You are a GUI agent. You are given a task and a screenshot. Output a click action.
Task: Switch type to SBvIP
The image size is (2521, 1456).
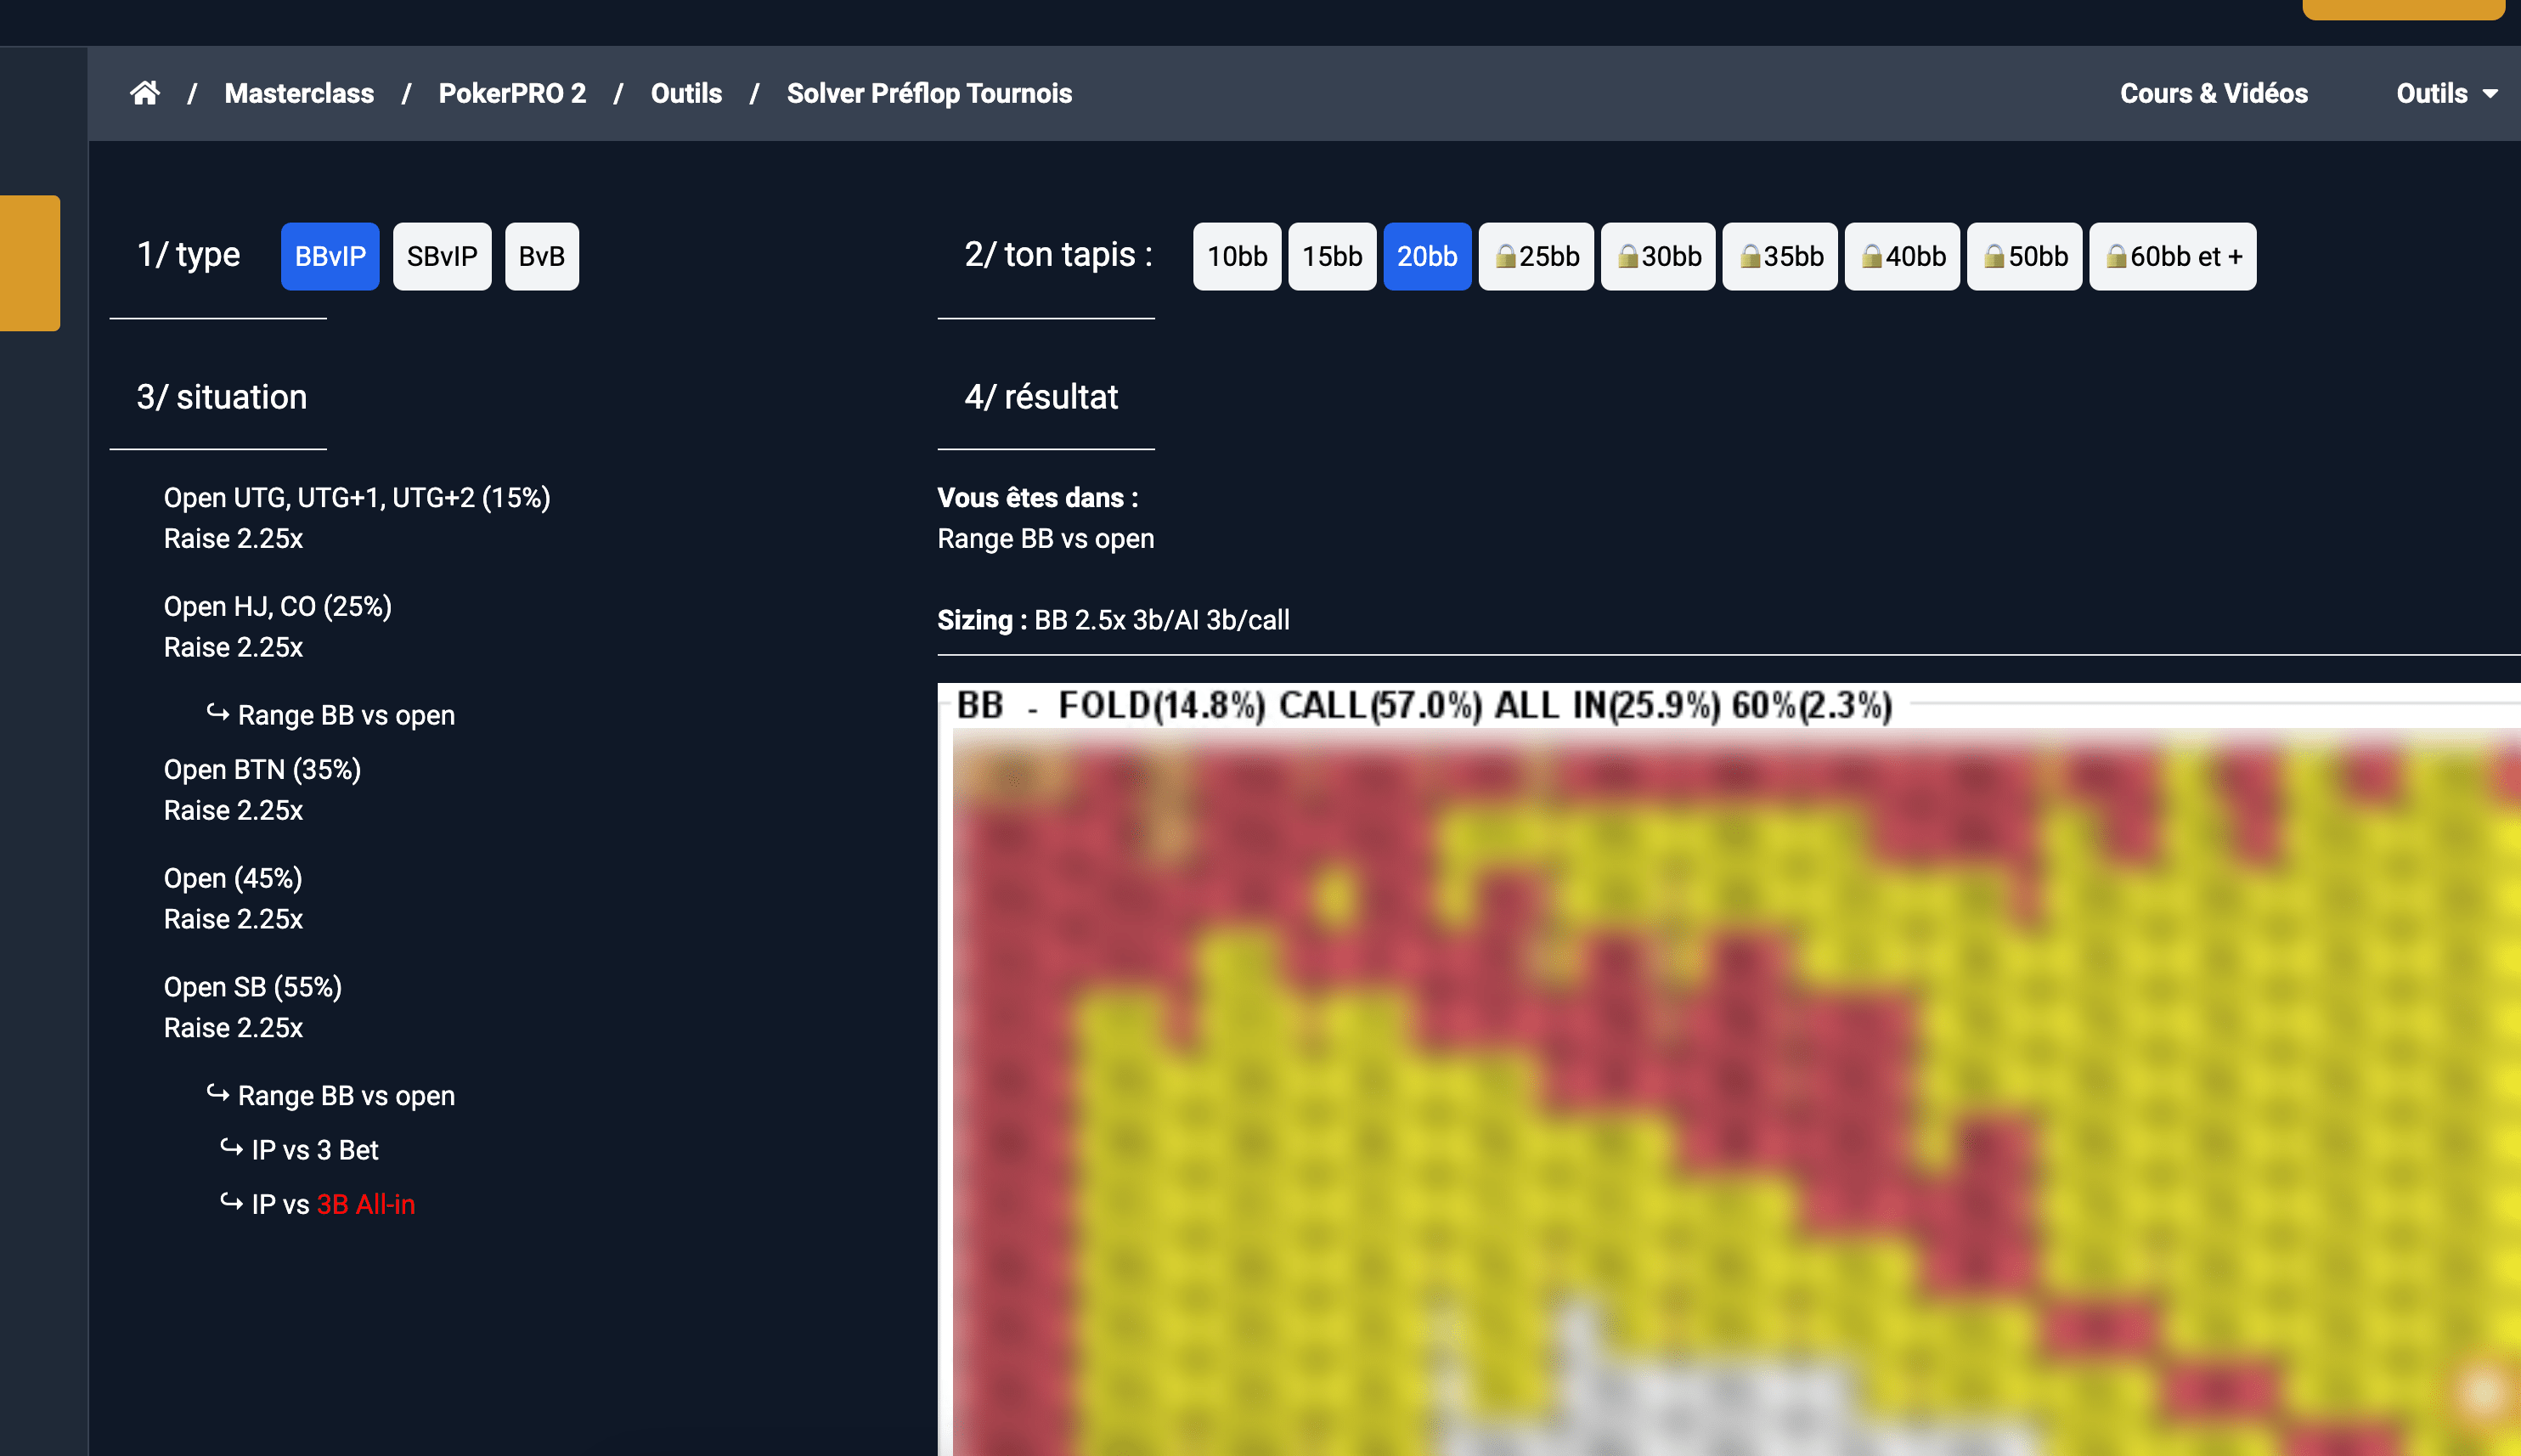point(442,257)
